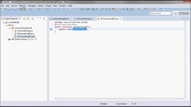
Task: Open the Project menu
Action: [x=48, y=6]
